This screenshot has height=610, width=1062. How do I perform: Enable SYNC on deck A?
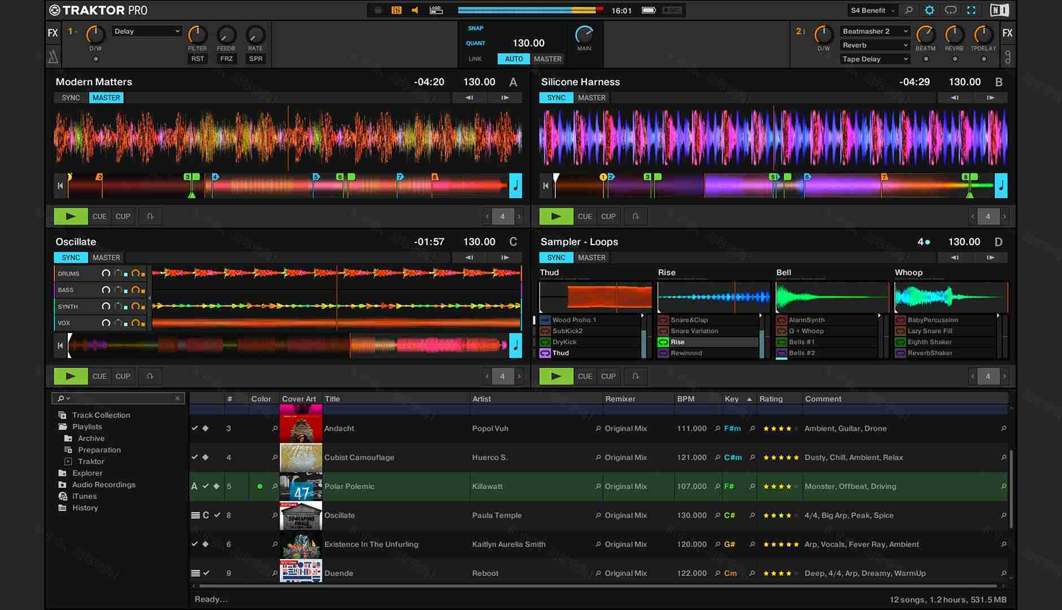coord(70,97)
